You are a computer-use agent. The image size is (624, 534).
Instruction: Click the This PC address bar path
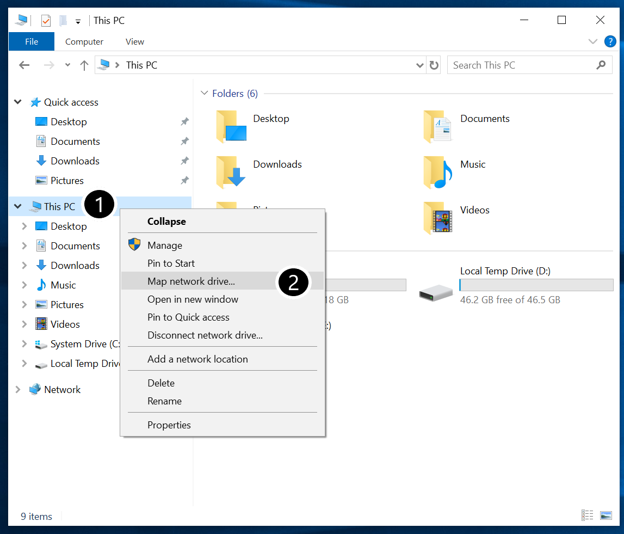coord(141,65)
